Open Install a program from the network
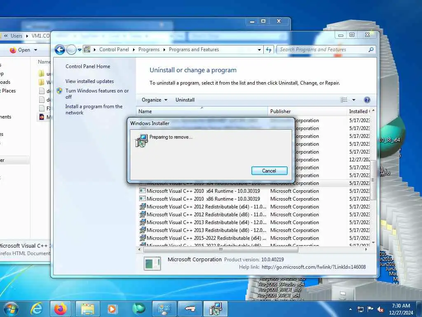This screenshot has height=317, width=422. [x=94, y=109]
